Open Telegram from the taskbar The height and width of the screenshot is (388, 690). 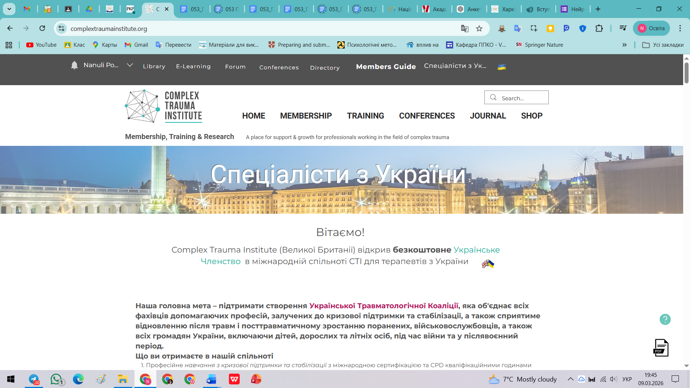(x=34, y=379)
